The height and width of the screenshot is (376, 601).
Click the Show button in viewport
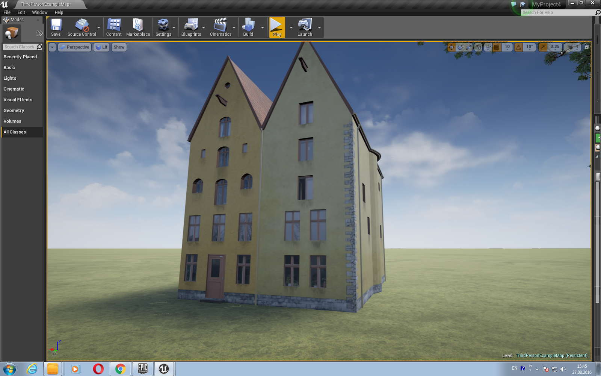(x=119, y=47)
